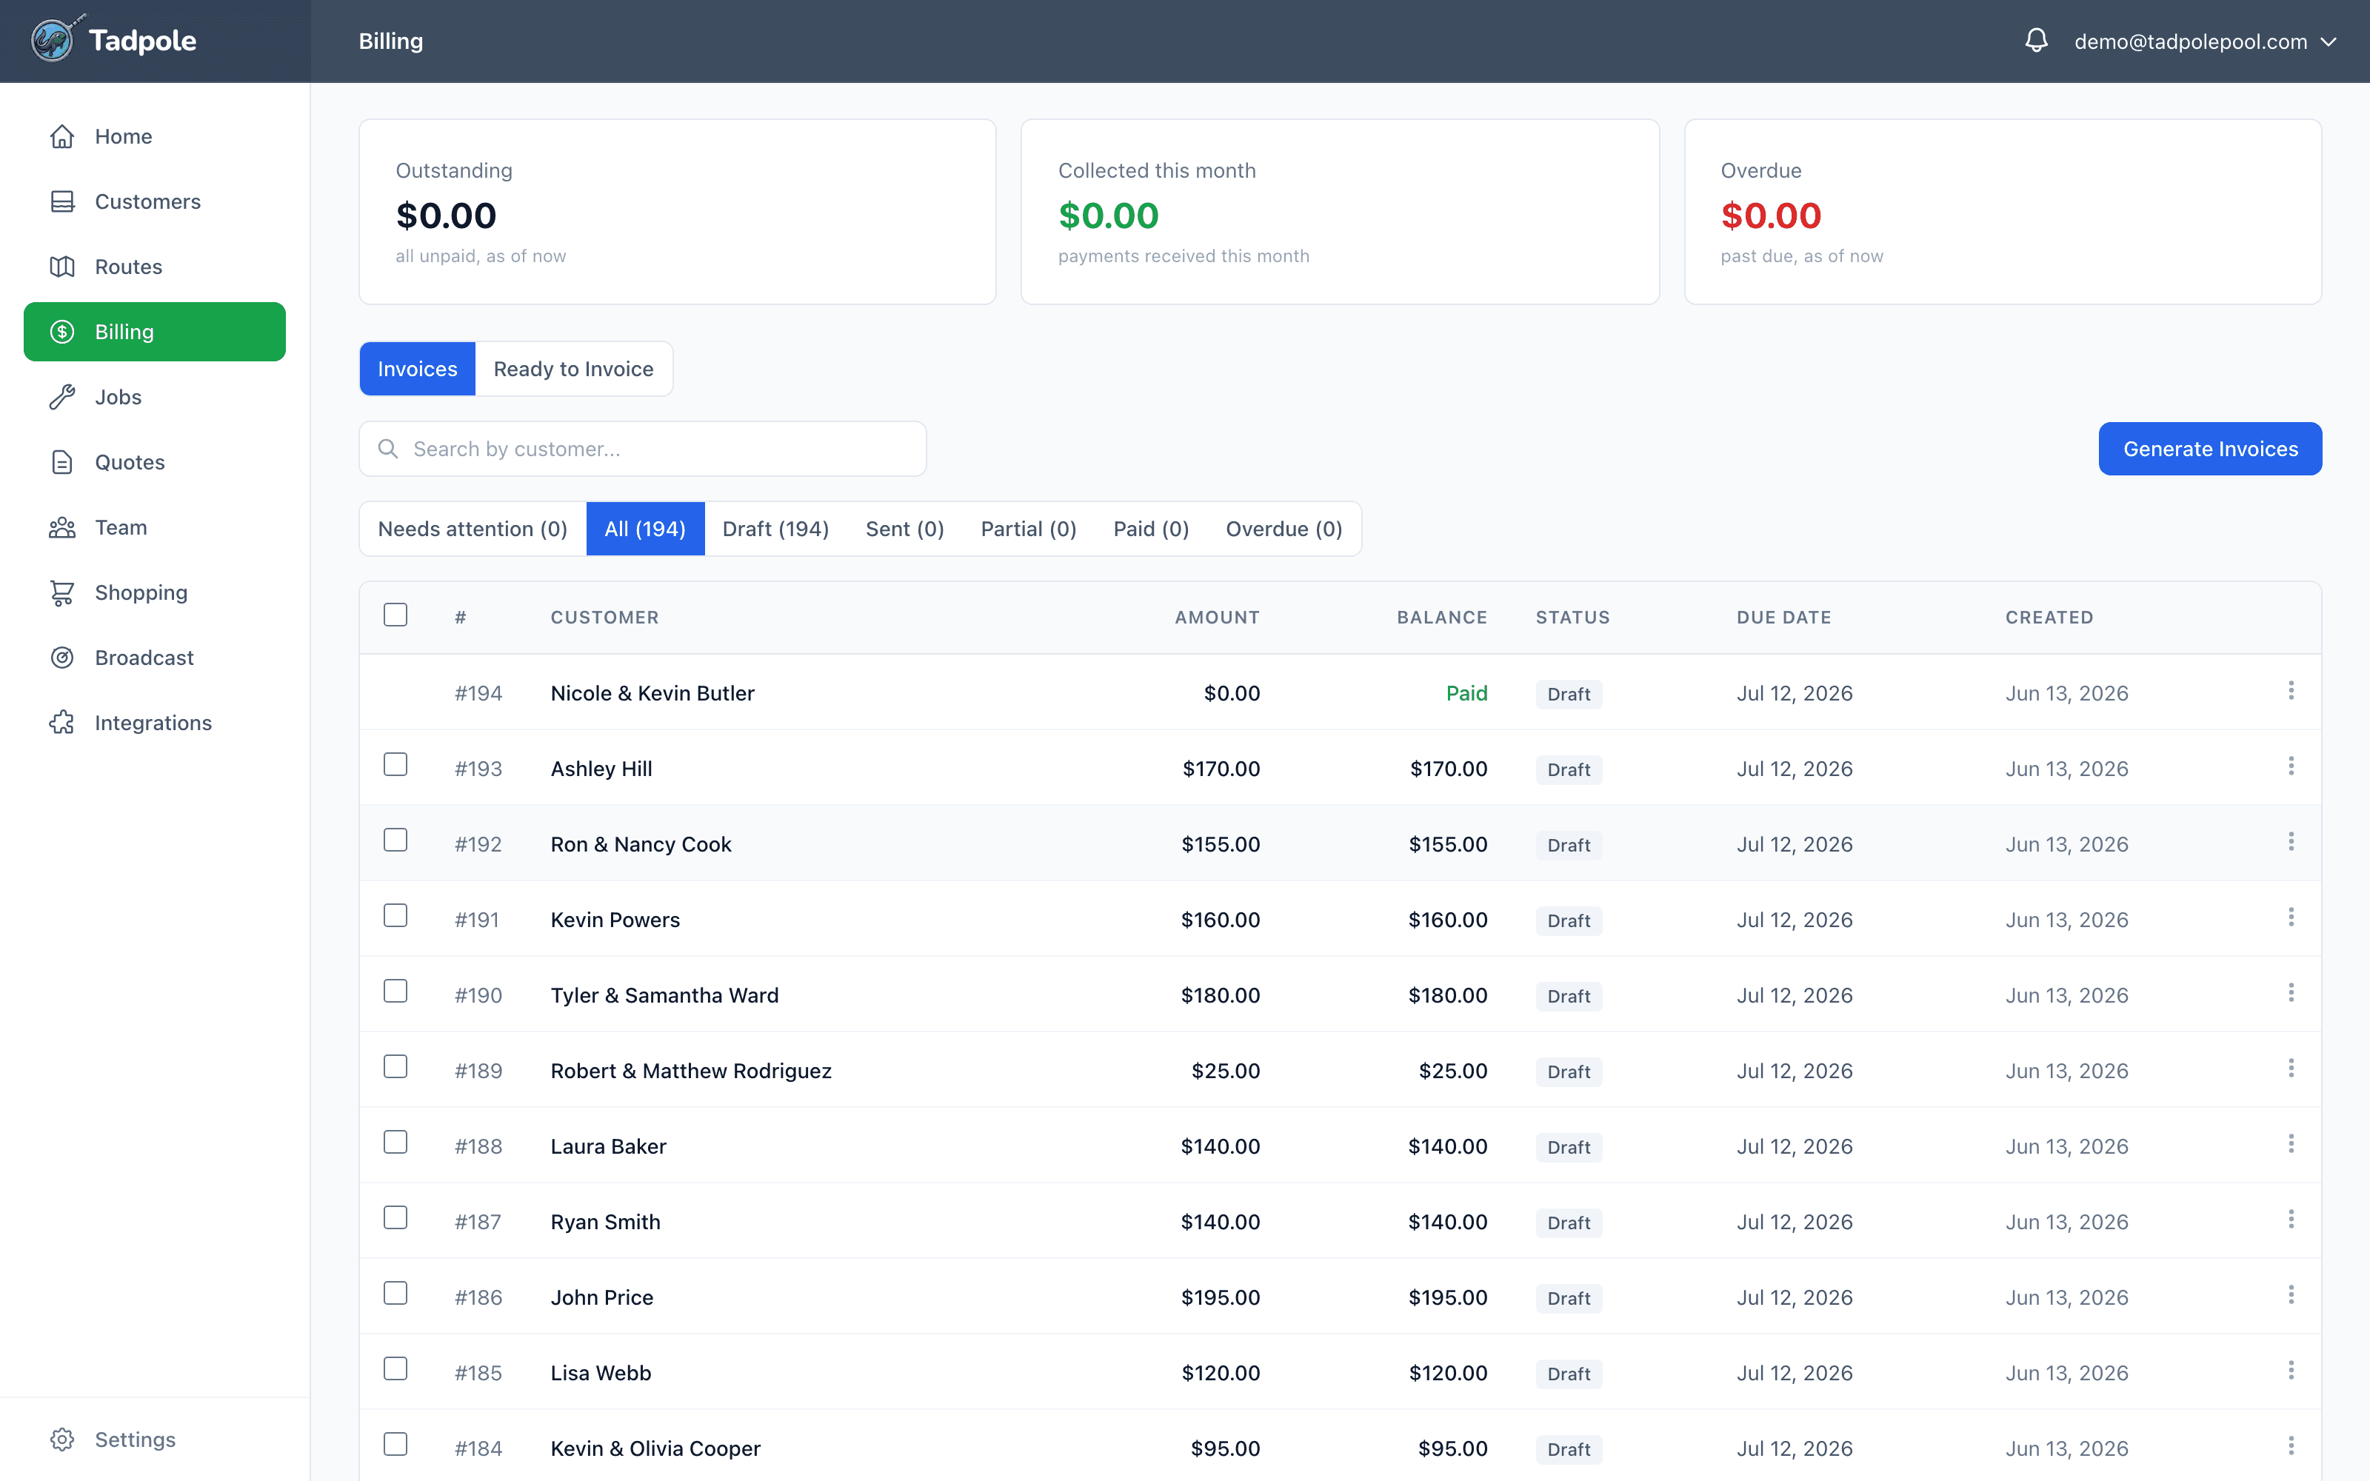Open actions menu for Ron & Nancy Cook
Screen dimensions: 2370x1481
coord(2291,841)
